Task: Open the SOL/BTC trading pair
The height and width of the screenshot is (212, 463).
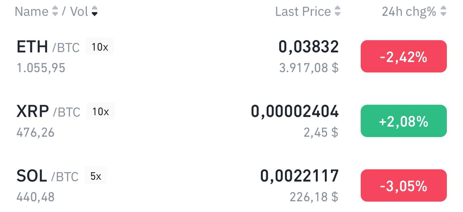Action: 47,176
